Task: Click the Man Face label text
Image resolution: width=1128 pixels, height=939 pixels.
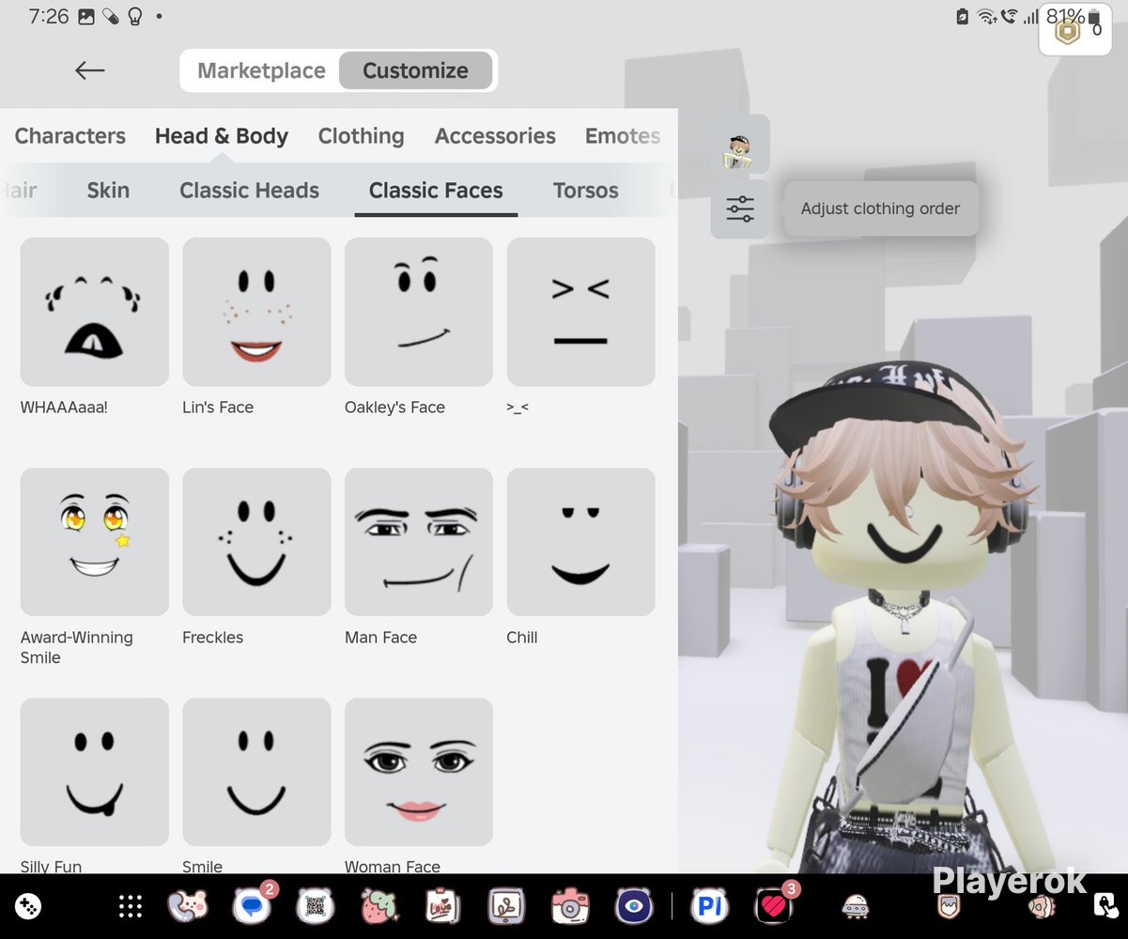Action: [380, 638]
